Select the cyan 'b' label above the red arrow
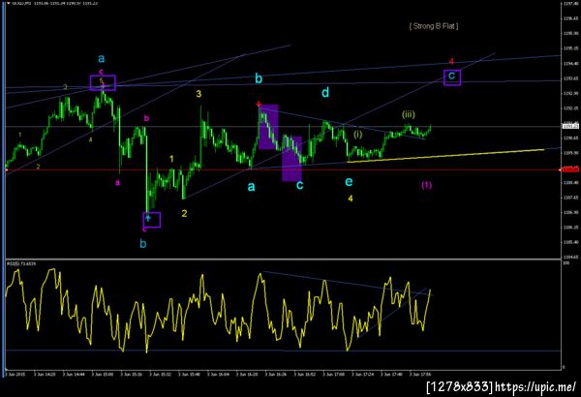 pyautogui.click(x=259, y=78)
